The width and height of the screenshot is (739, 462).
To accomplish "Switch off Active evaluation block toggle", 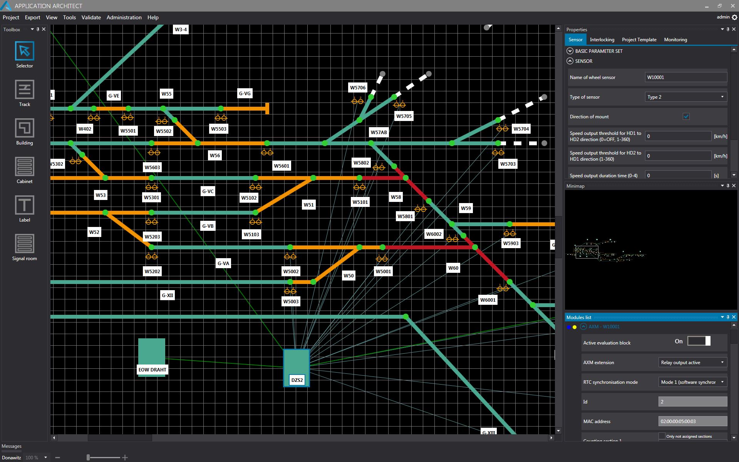I will [x=699, y=341].
